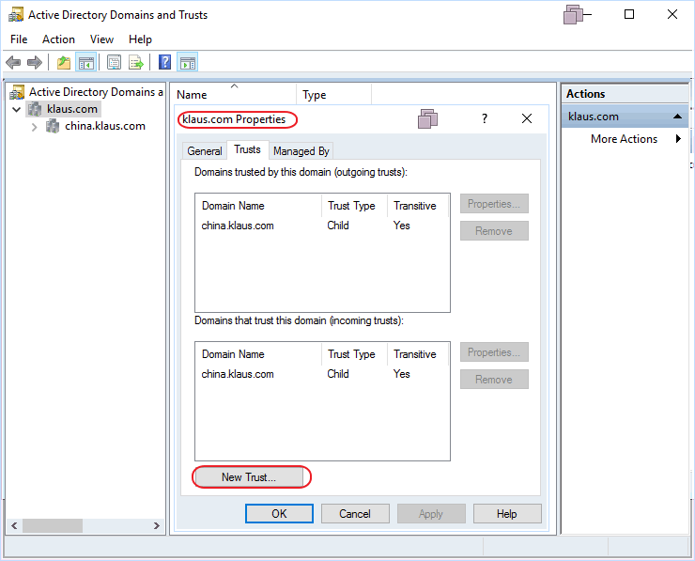Click the dialog Help button

pyautogui.click(x=507, y=514)
